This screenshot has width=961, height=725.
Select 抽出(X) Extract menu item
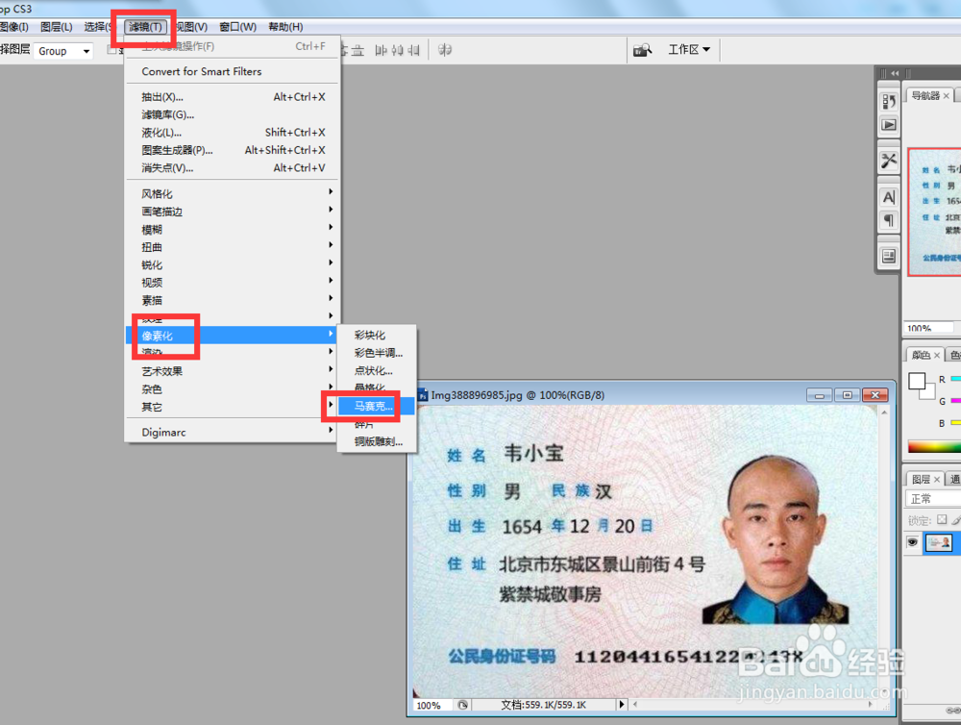[x=233, y=97]
